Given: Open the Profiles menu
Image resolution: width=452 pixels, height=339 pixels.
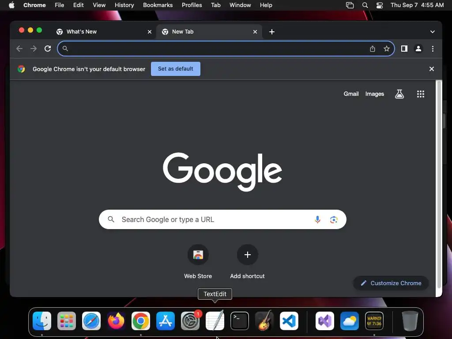Looking at the screenshot, I should pos(192,5).
